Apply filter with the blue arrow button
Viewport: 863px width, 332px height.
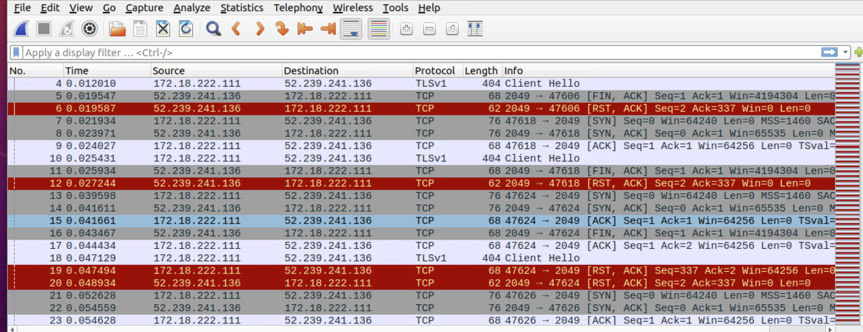click(x=830, y=52)
